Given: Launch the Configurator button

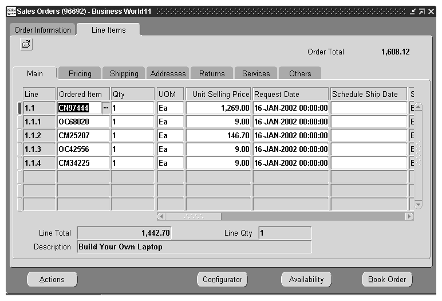Looking at the screenshot, I should pos(222,280).
